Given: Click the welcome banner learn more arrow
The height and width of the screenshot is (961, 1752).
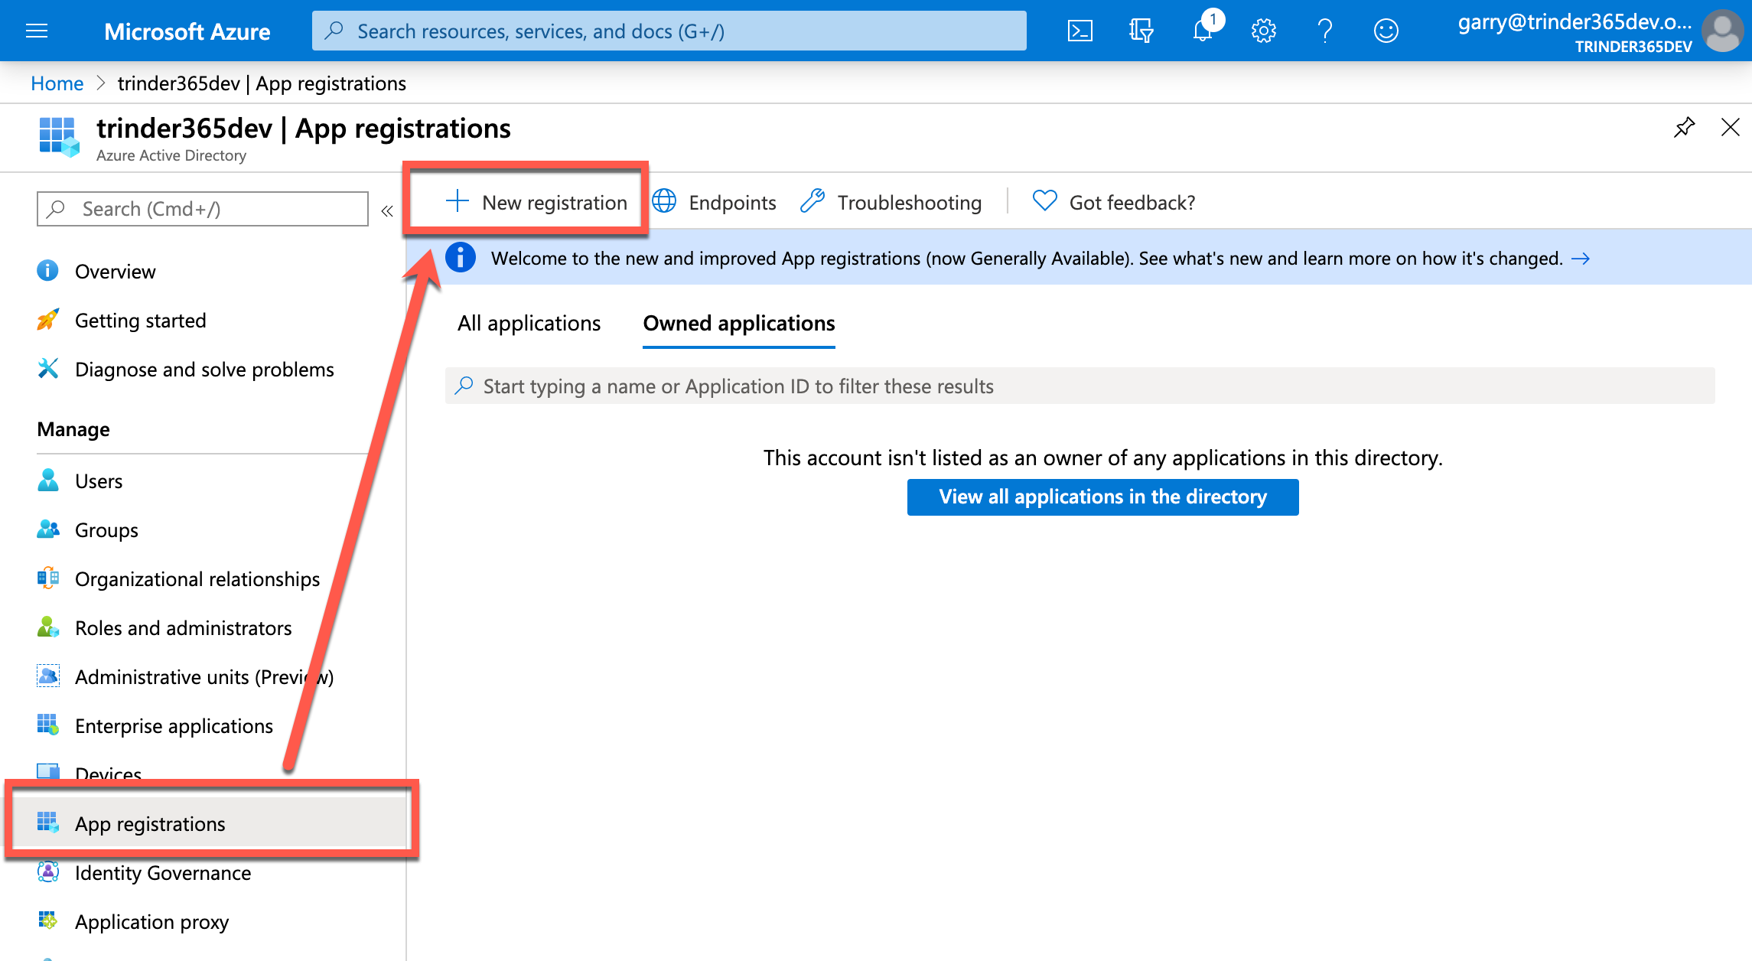Looking at the screenshot, I should [1581, 259].
